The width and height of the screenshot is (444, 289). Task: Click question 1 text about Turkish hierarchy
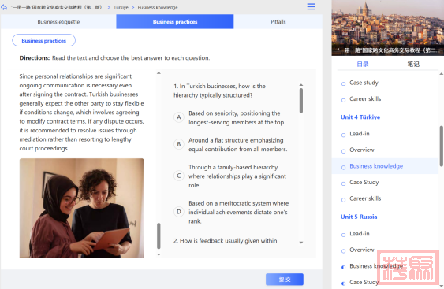(219, 91)
